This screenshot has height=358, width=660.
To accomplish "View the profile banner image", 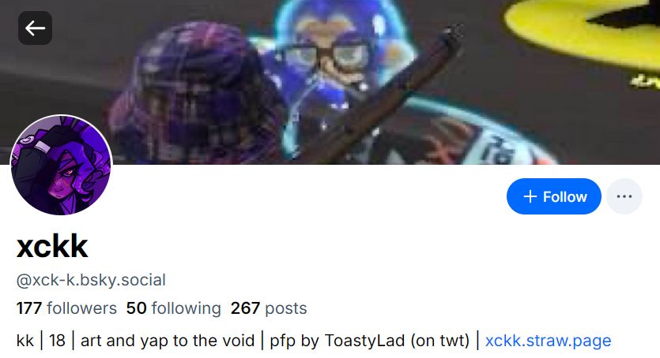I will click(x=330, y=82).
